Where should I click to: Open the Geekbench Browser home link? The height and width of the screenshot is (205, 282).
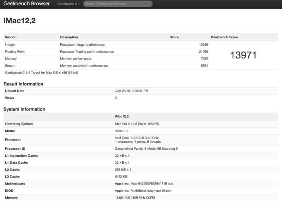click(26, 4)
